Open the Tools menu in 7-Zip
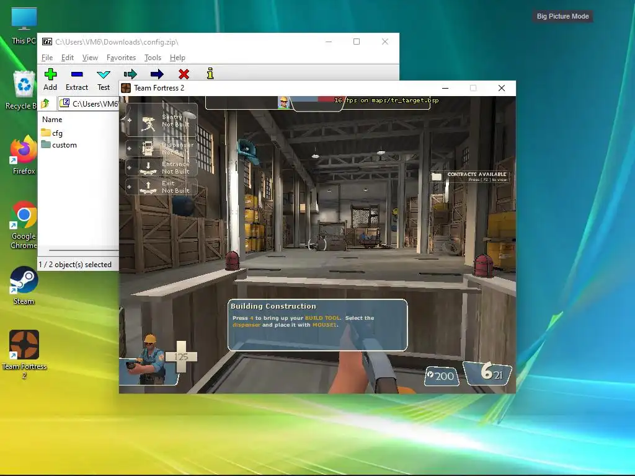Viewport: 635px width, 476px height. tap(153, 58)
